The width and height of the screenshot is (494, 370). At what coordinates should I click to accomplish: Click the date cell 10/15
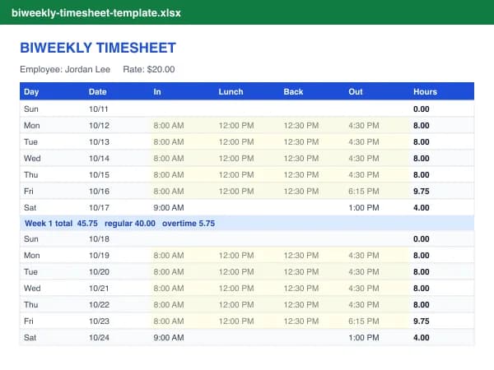click(x=99, y=174)
